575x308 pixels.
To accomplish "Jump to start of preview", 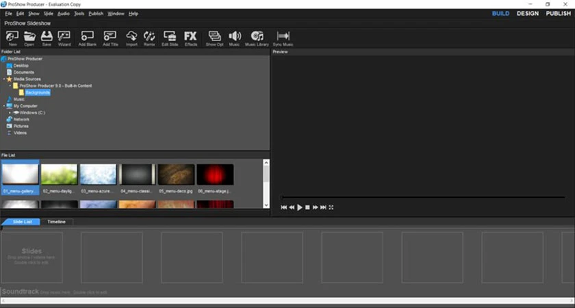I will (284, 207).
